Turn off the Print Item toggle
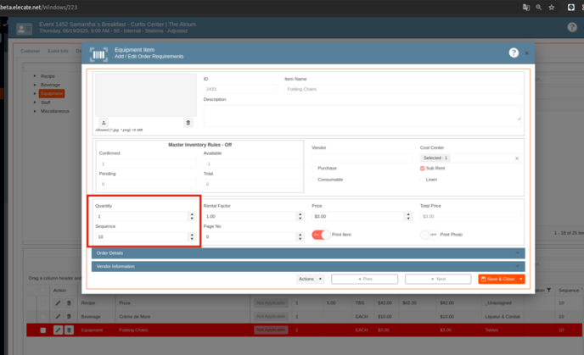The image size is (584, 355). tap(321, 234)
